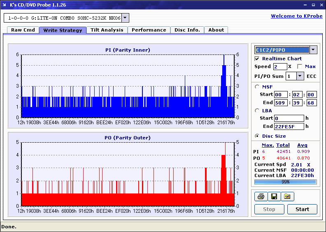The width and height of the screenshot is (326, 232).
Task: Click the printer icon to print chart
Action: point(261,196)
